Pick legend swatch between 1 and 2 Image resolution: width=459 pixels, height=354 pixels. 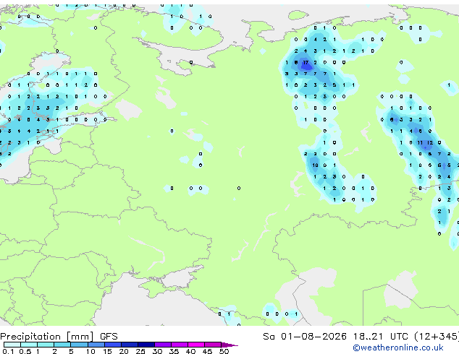[46, 345]
